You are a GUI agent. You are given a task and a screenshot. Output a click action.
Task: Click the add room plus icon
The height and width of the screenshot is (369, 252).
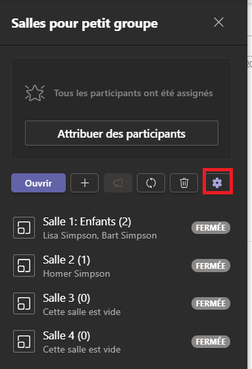85,183
